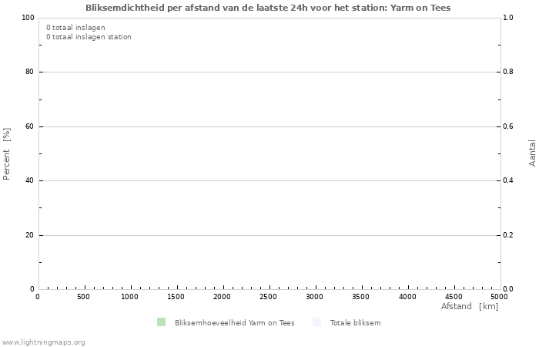Click the 100 label on percent axis
This screenshot has height=347, width=539.
[x=28, y=18]
